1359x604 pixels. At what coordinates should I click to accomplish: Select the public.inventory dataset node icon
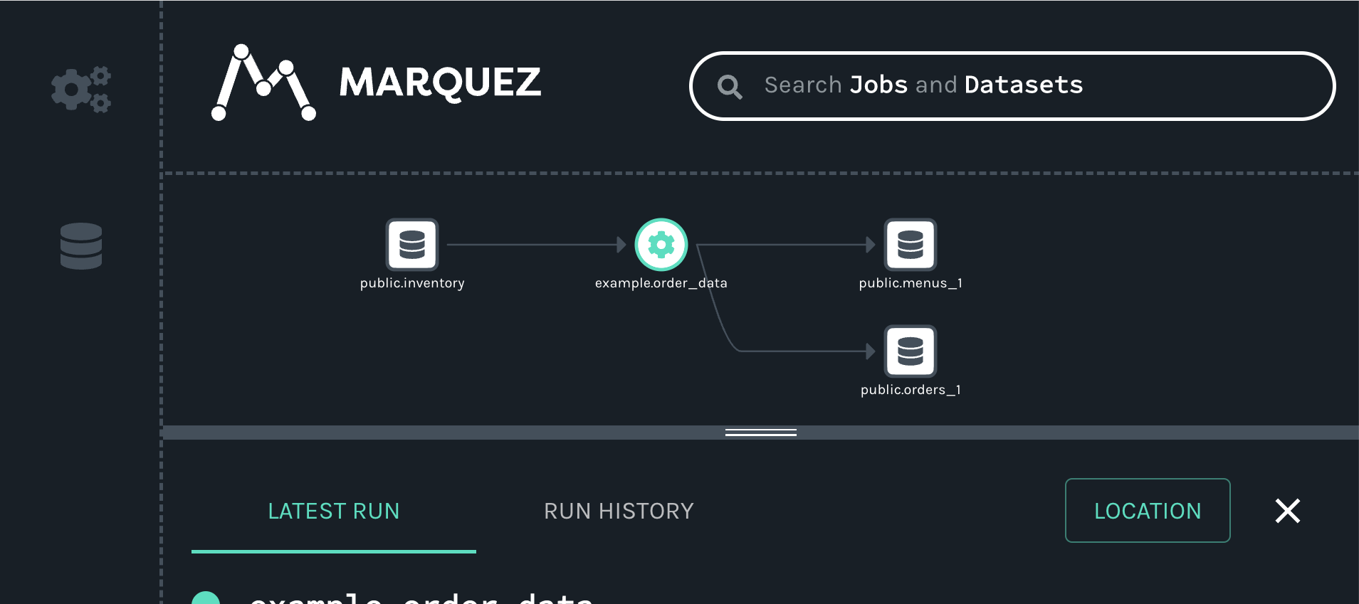coord(412,245)
